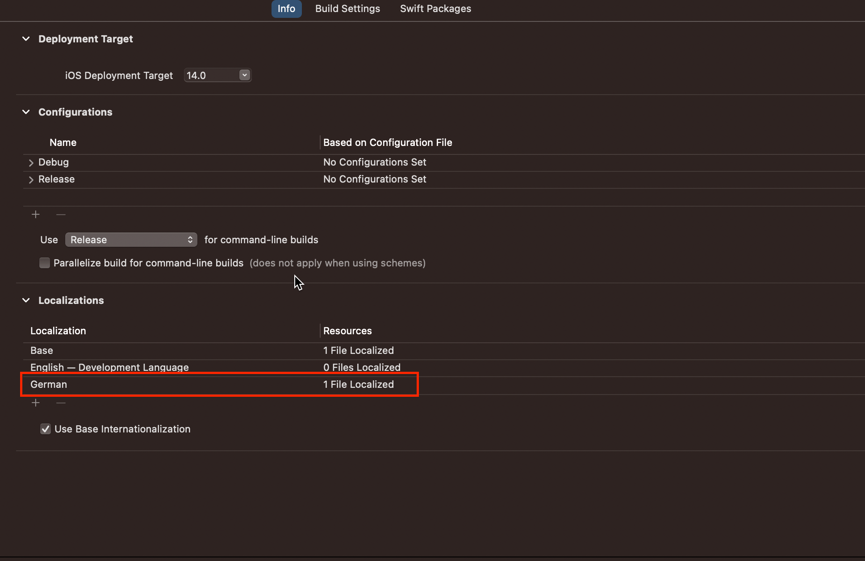Collapse the Configurations section
Image resolution: width=865 pixels, height=561 pixels.
pyautogui.click(x=26, y=112)
